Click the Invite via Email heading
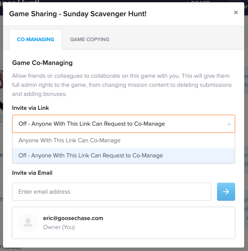The image size is (248, 251). [x=32, y=173]
